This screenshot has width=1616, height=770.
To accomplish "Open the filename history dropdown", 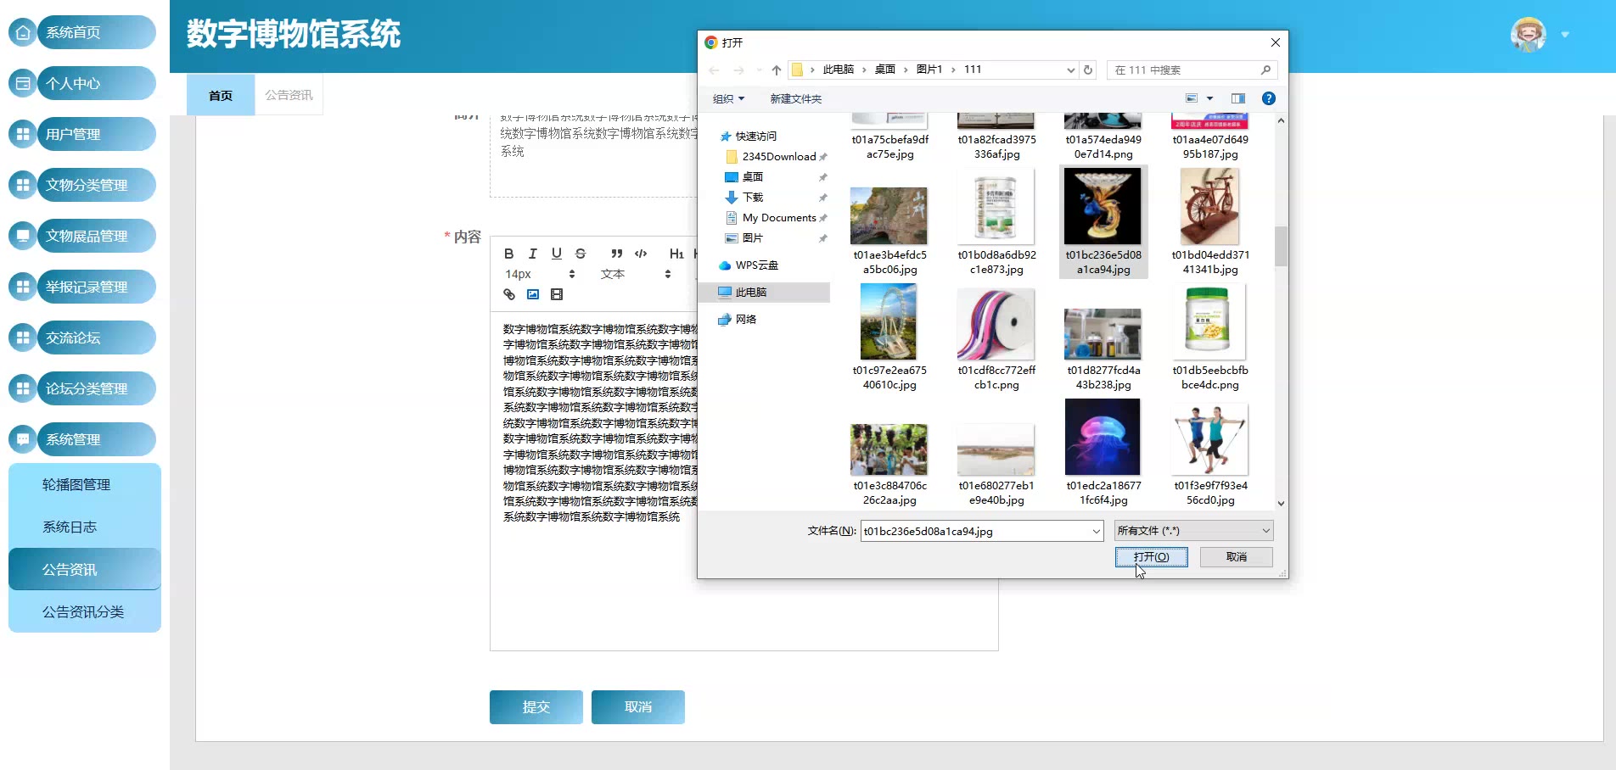I will pyautogui.click(x=1096, y=531).
